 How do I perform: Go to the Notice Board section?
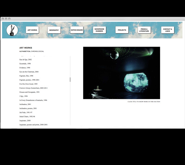tap(77, 30)
